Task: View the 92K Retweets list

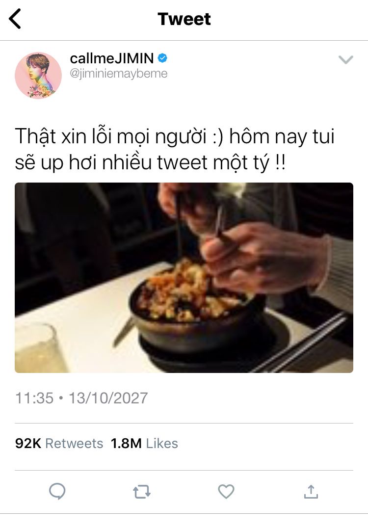Action: [59, 443]
